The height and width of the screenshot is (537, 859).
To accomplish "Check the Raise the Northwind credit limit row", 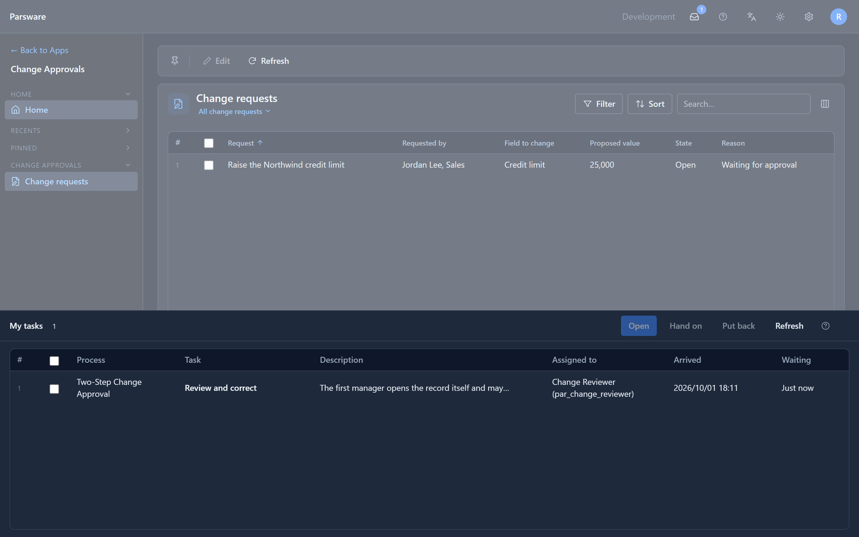I will click(x=209, y=165).
